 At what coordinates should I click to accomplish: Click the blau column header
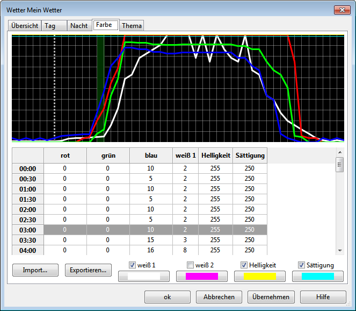pyautogui.click(x=151, y=155)
